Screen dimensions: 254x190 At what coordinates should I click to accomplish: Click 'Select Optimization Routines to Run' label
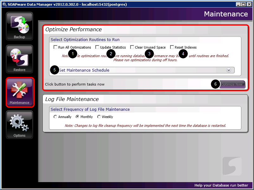[x=85, y=40]
